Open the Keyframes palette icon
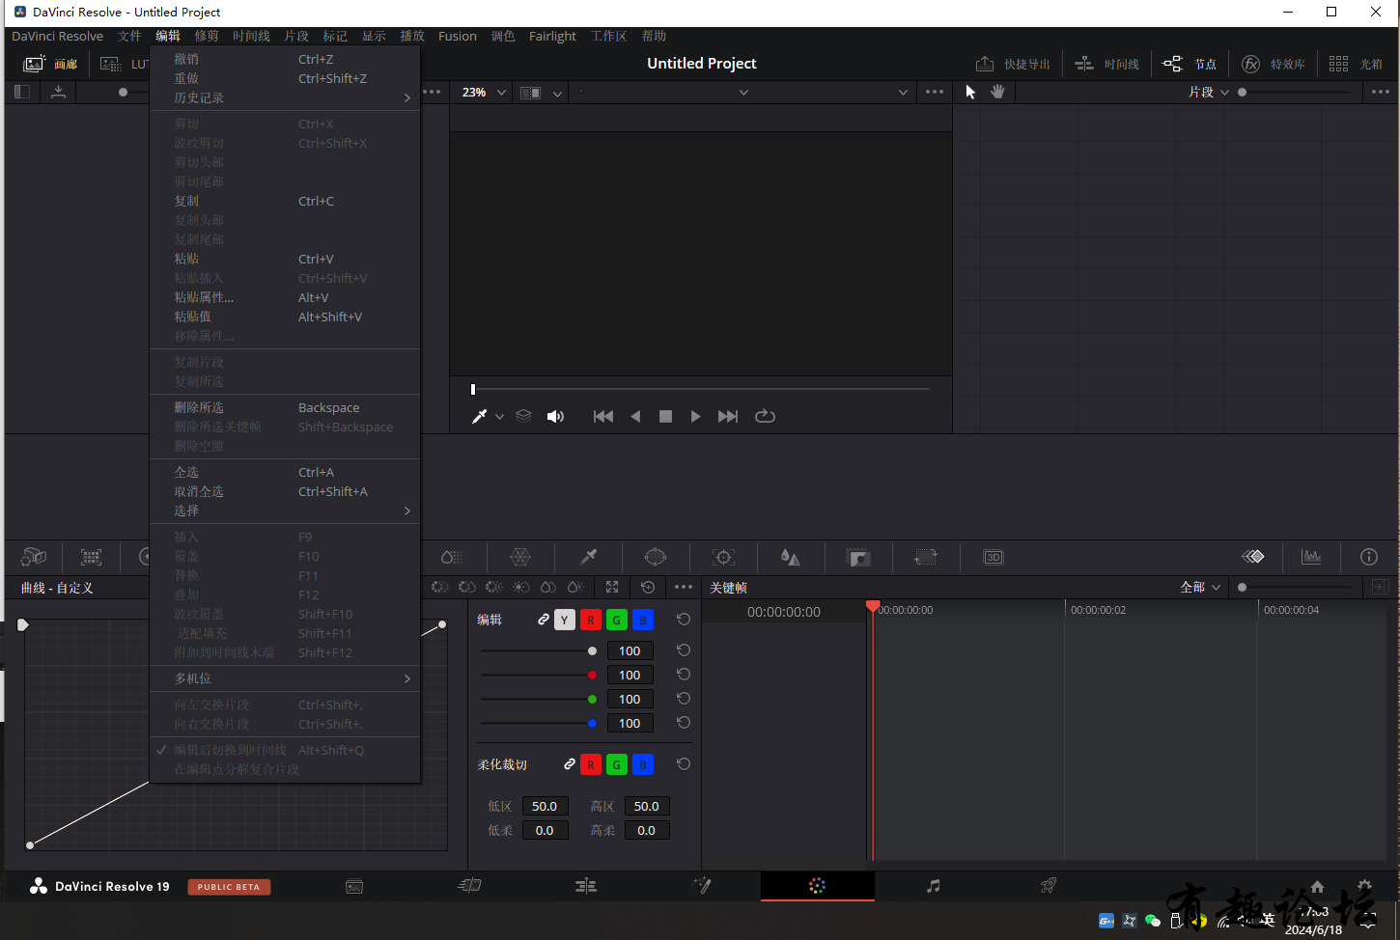This screenshot has width=1400, height=940. coord(1253,557)
